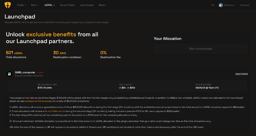The image size is (256, 136).
Task: Click 821 xGRAIL total allocations value
Action: 14,53
